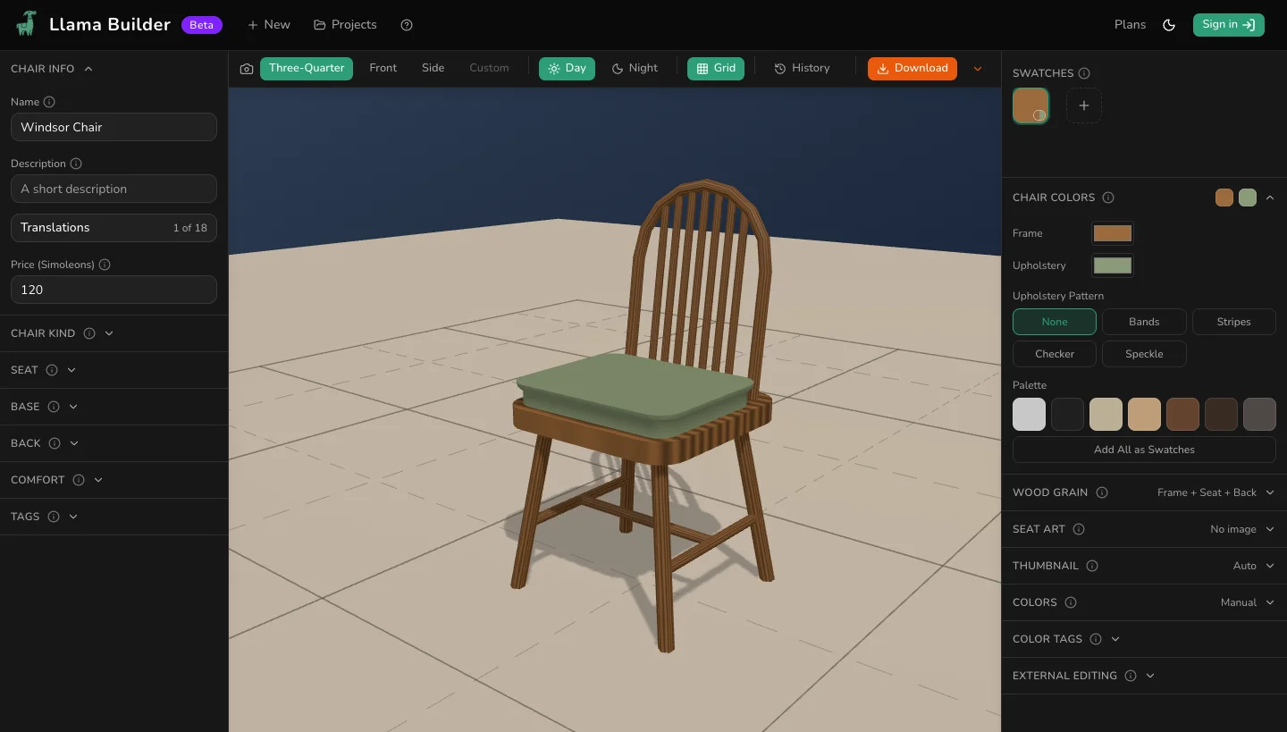Switch to Side camera view
Screen dimensions: 1287x732
pyautogui.click(x=433, y=68)
